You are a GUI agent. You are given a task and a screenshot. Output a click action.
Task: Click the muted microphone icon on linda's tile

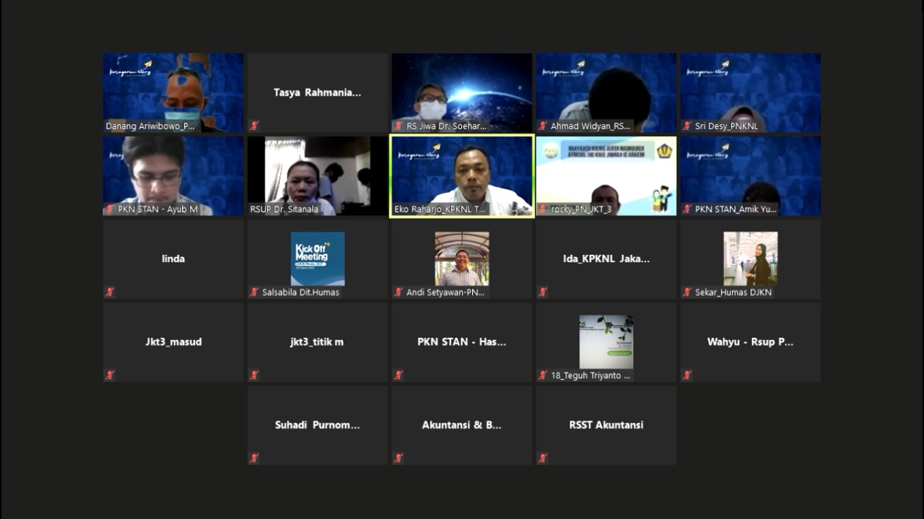[110, 292]
